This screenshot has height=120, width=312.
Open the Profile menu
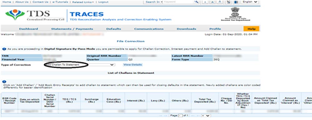pos(215,29)
